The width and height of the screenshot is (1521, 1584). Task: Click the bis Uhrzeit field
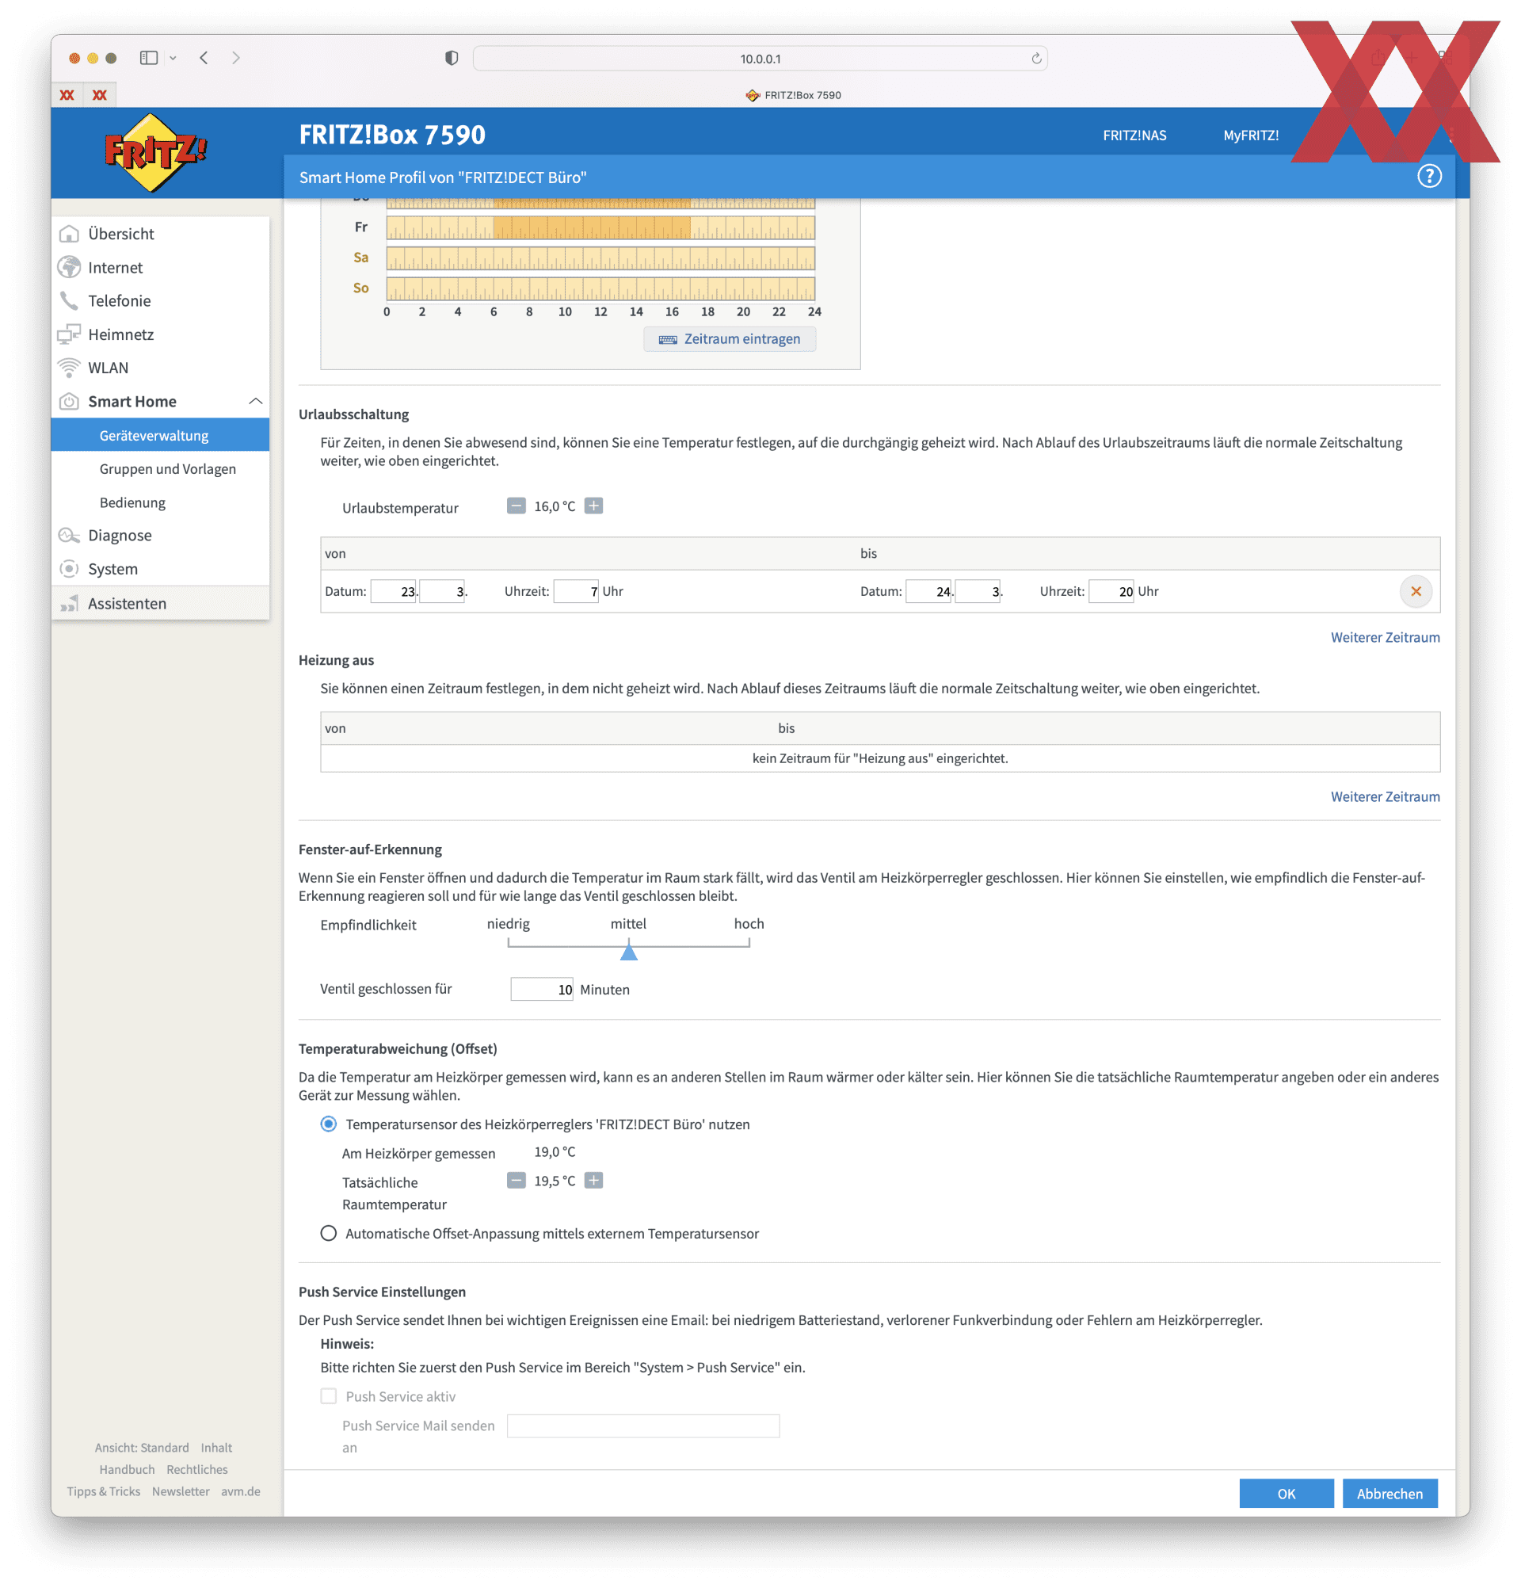point(1111,592)
